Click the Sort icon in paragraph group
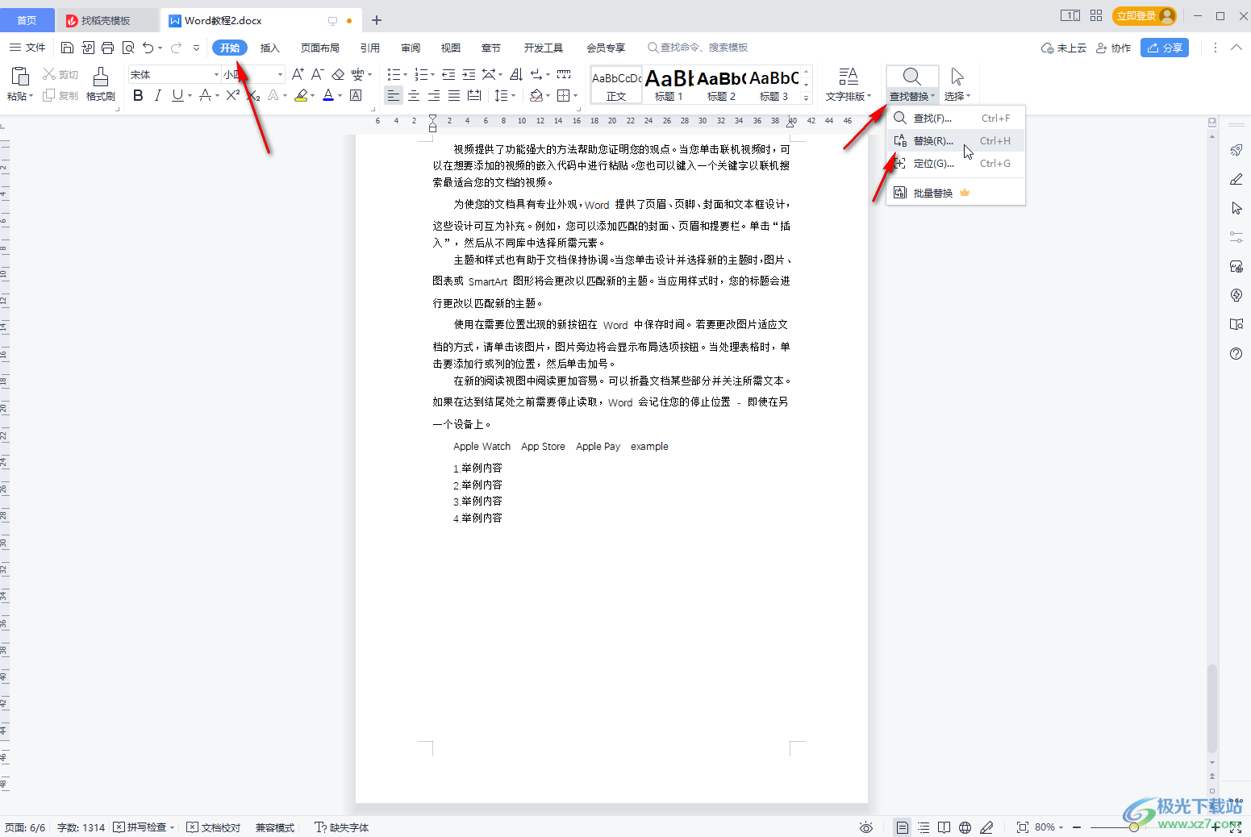The image size is (1251, 837). (516, 74)
